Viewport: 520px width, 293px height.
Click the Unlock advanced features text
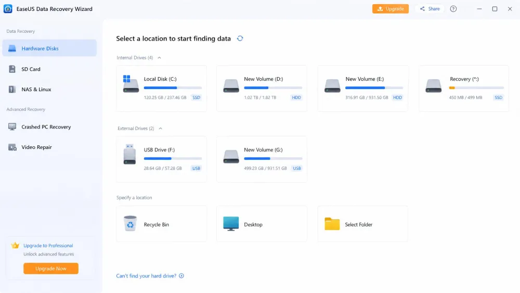pos(49,254)
